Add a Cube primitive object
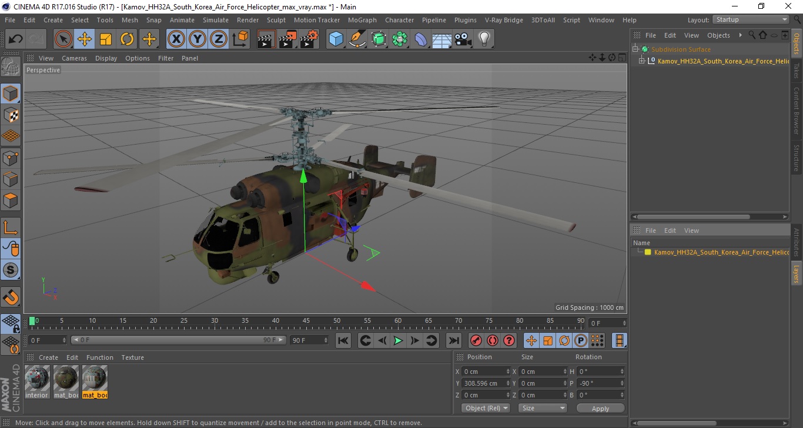The width and height of the screenshot is (803, 428). coord(336,39)
